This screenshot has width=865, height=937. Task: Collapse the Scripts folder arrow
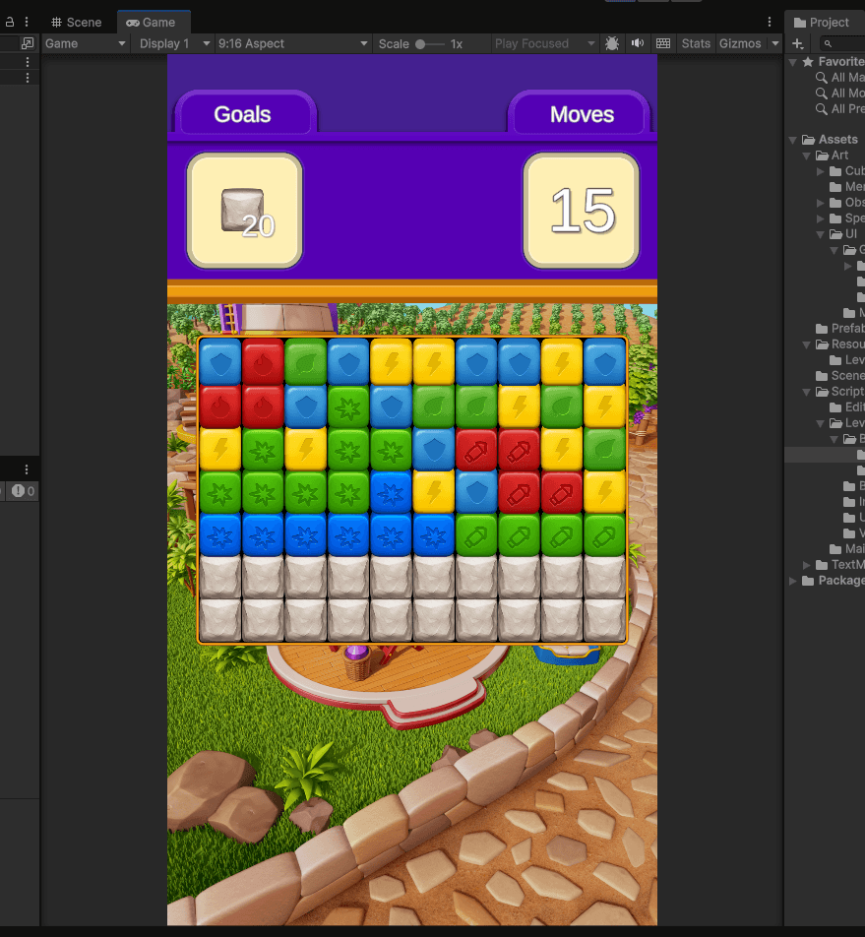807,392
